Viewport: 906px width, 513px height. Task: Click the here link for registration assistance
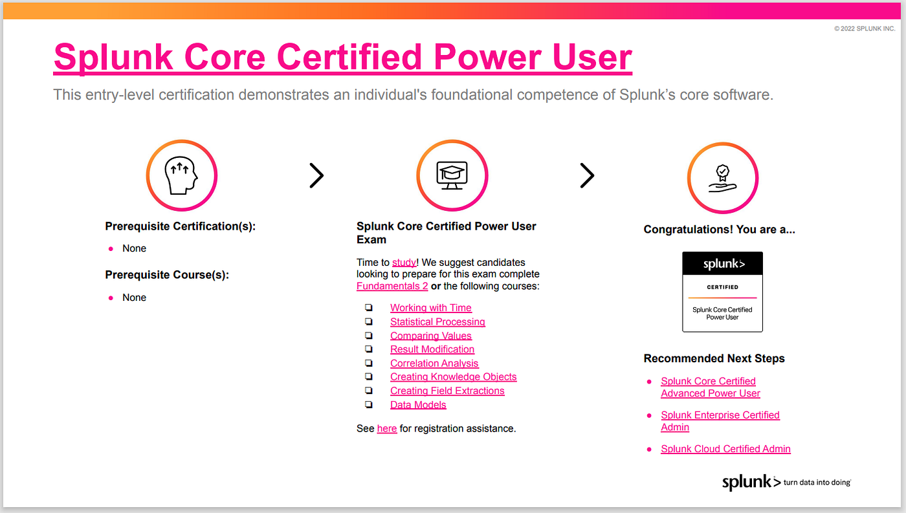(x=387, y=428)
